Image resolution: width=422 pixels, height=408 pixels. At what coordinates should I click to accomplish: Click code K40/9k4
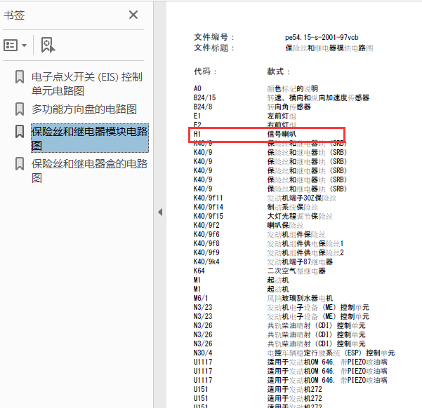tap(206, 261)
